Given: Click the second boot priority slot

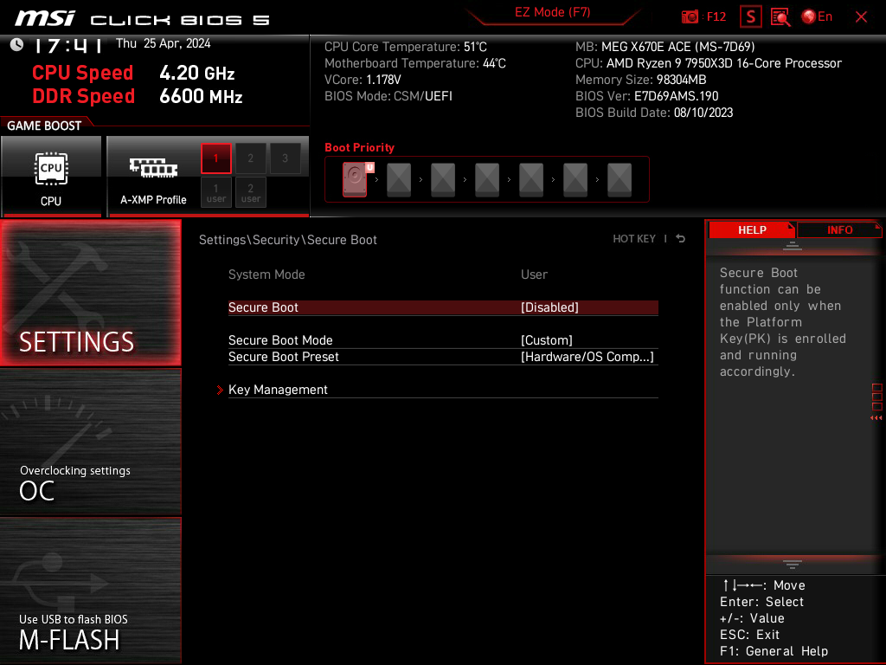Looking at the screenshot, I should [399, 179].
